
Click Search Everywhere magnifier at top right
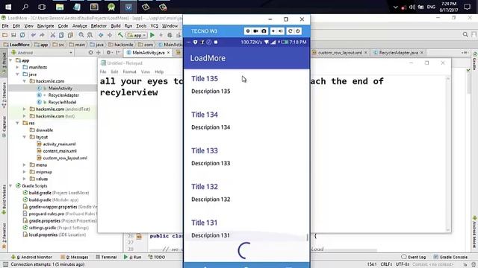click(x=465, y=35)
